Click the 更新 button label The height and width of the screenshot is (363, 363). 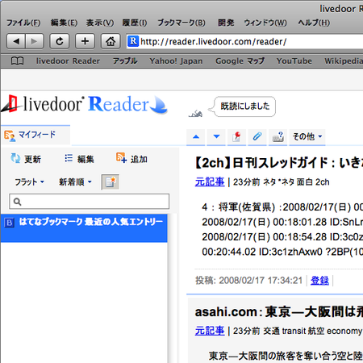(32, 159)
